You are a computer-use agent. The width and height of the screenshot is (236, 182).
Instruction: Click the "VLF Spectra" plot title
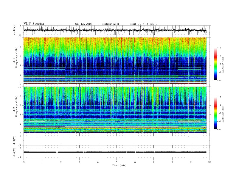[34, 23]
